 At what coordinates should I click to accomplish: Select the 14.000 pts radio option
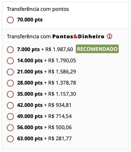pyautogui.click(x=10, y=61)
